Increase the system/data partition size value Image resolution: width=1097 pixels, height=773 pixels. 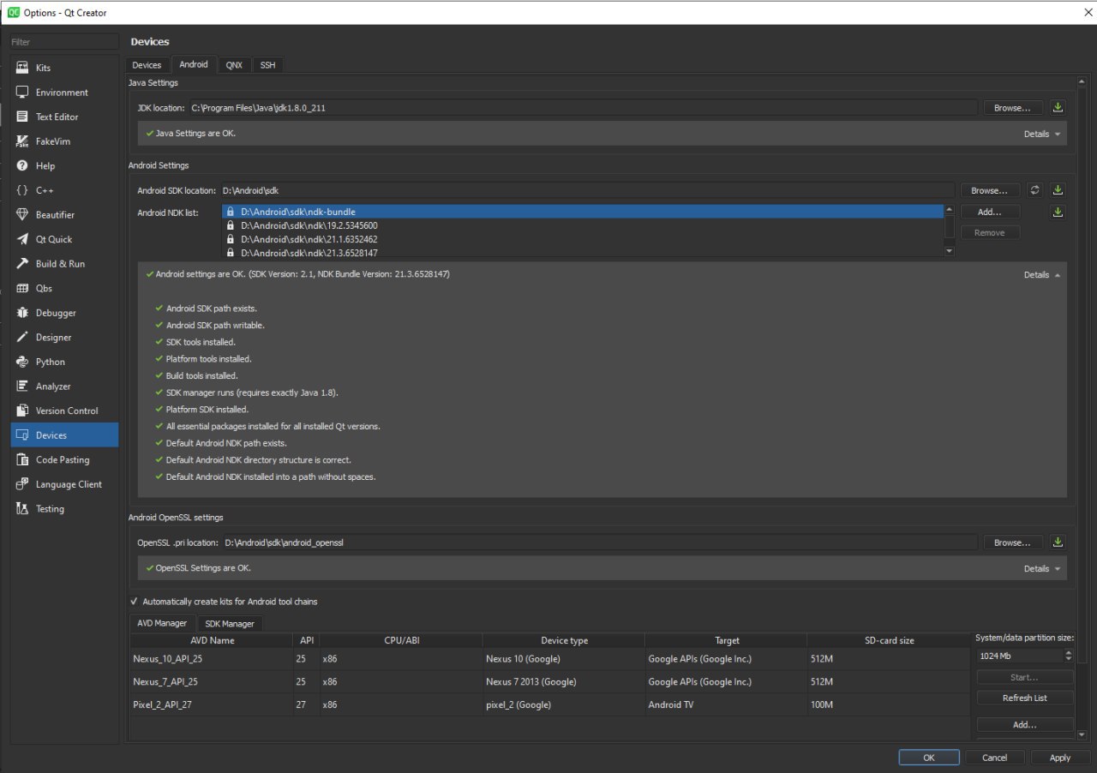point(1068,652)
